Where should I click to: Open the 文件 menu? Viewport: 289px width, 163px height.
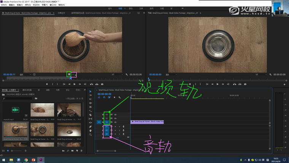(3, 5)
